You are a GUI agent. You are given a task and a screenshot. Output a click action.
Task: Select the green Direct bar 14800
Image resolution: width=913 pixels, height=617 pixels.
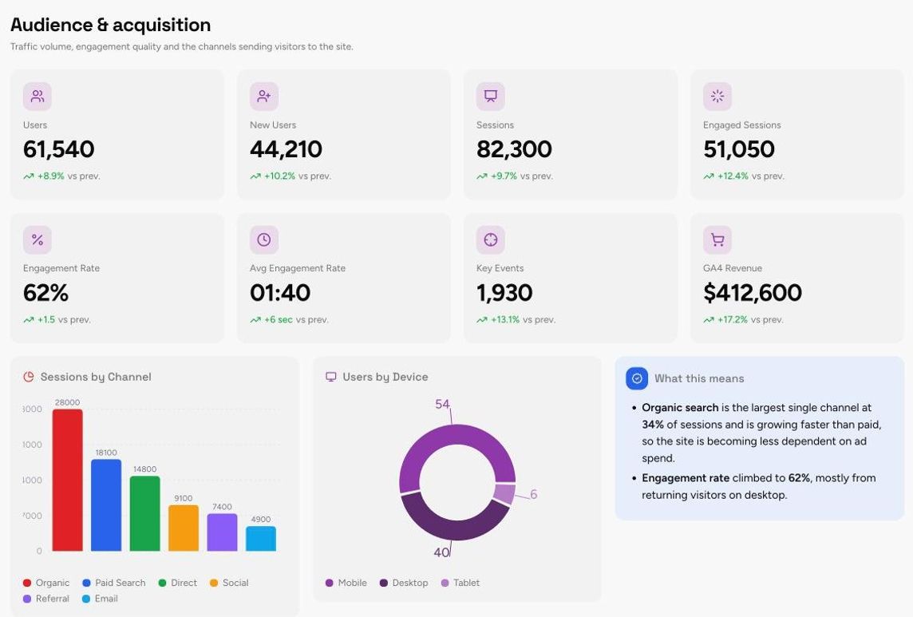click(145, 513)
